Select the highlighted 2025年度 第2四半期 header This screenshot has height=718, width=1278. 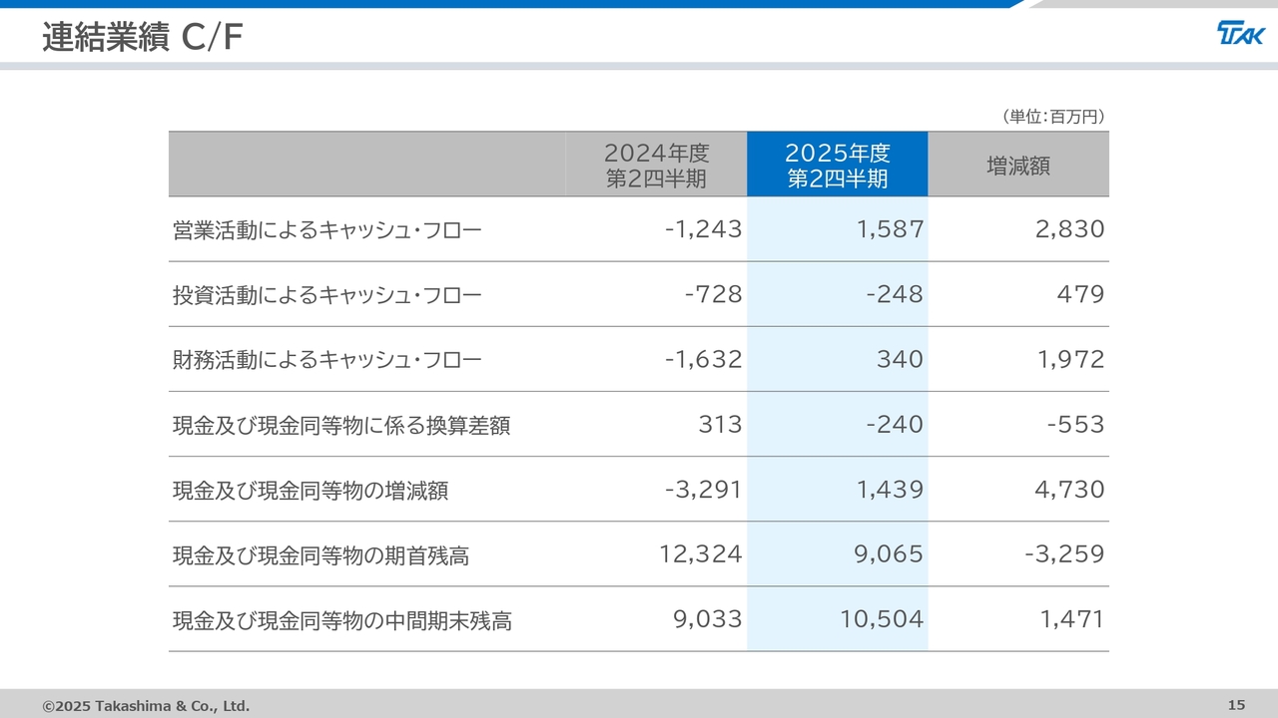[837, 166]
